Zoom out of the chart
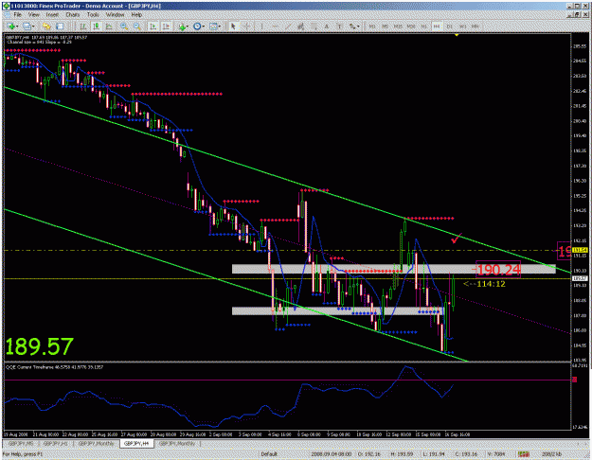The image size is (592, 460). (137, 27)
